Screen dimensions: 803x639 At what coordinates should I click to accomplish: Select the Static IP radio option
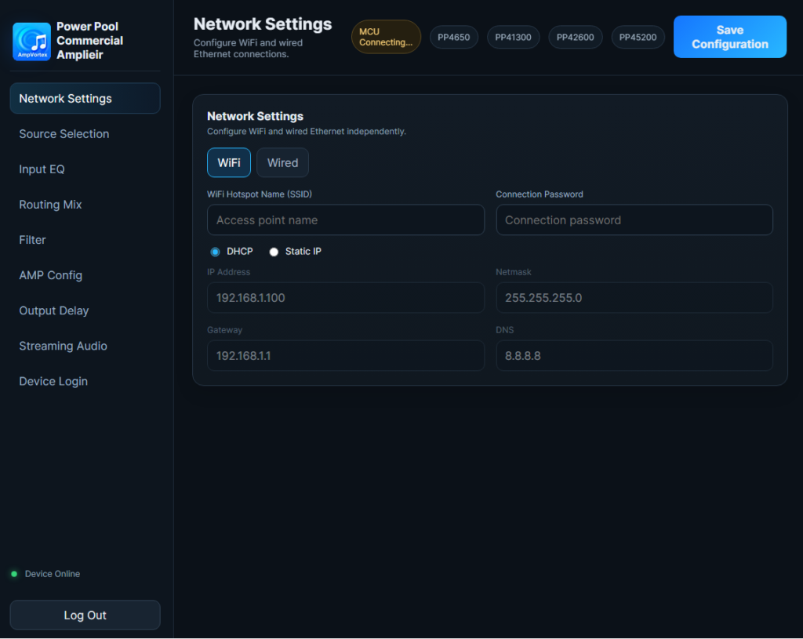pos(274,252)
